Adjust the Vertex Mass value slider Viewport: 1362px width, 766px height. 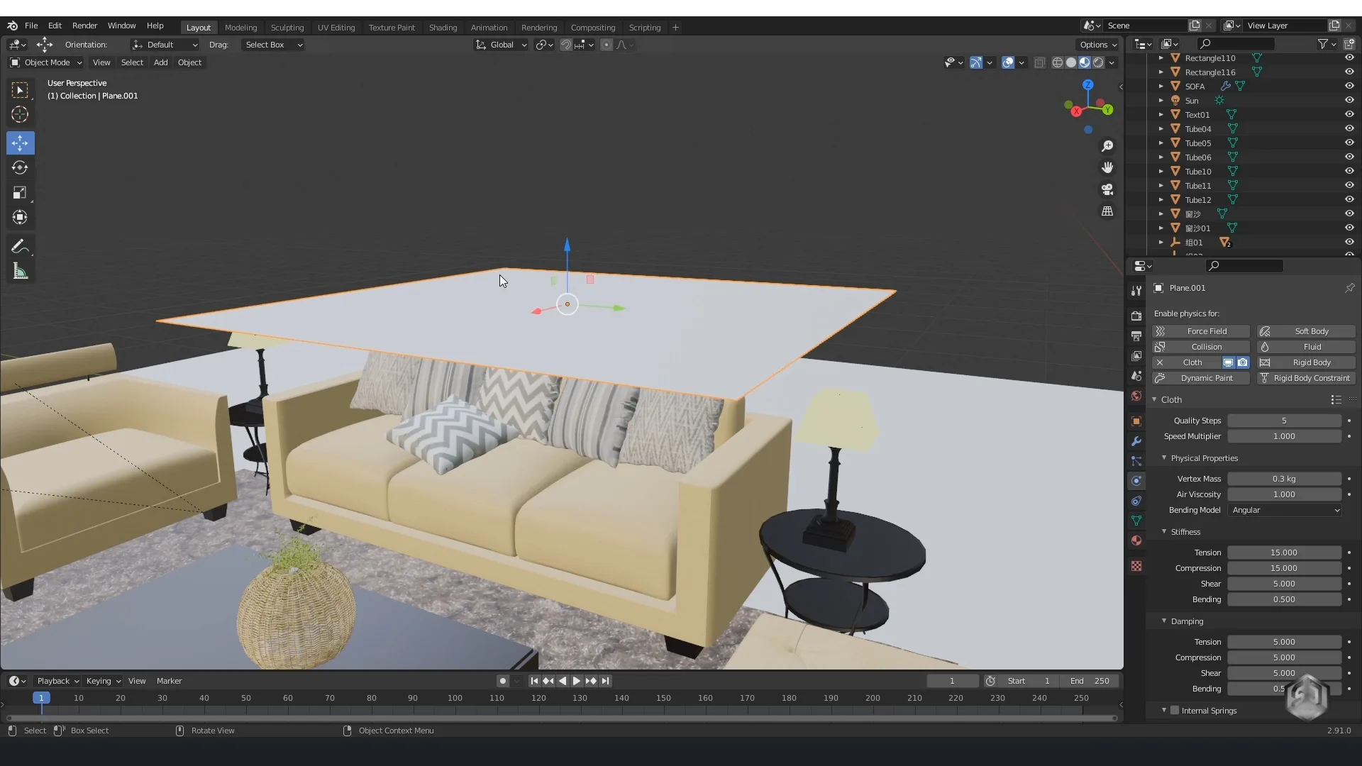[x=1283, y=479]
